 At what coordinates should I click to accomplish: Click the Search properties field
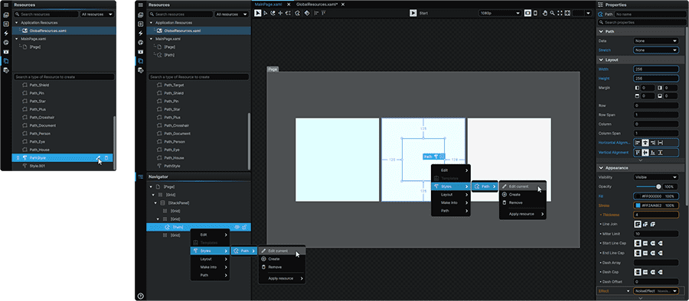coord(642,22)
